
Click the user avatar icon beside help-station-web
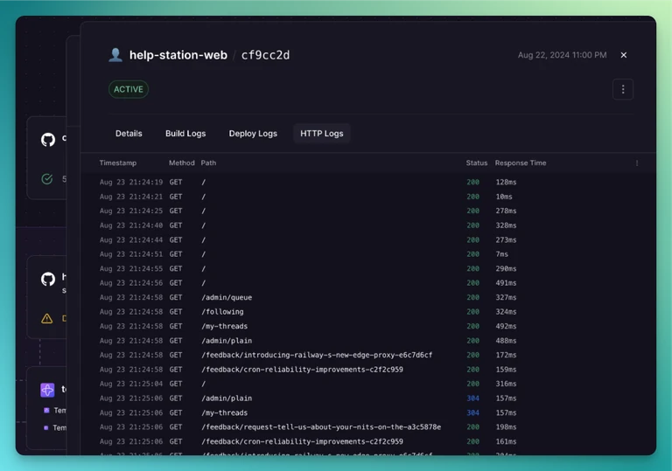point(115,55)
